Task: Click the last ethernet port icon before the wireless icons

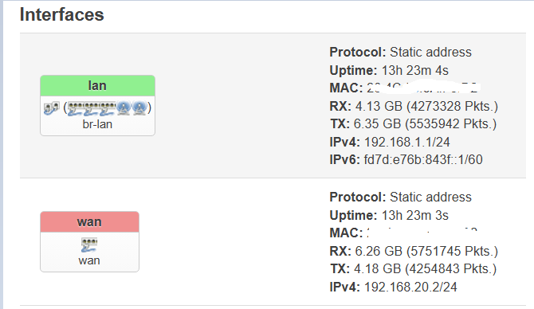Action: 108,108
